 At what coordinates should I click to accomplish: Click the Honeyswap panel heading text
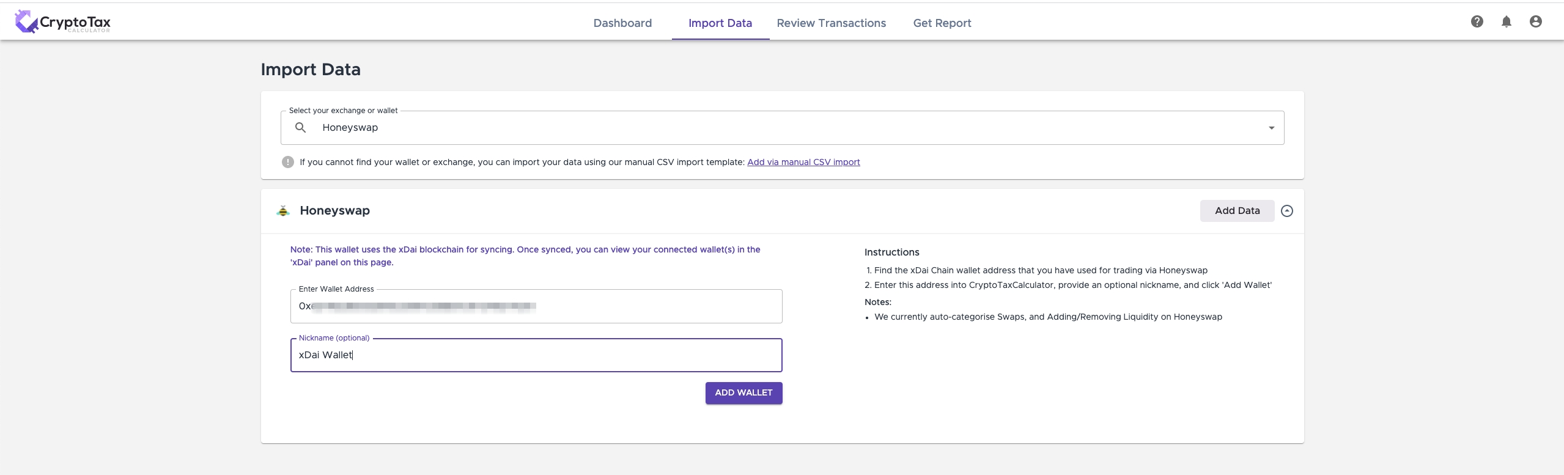tap(334, 211)
